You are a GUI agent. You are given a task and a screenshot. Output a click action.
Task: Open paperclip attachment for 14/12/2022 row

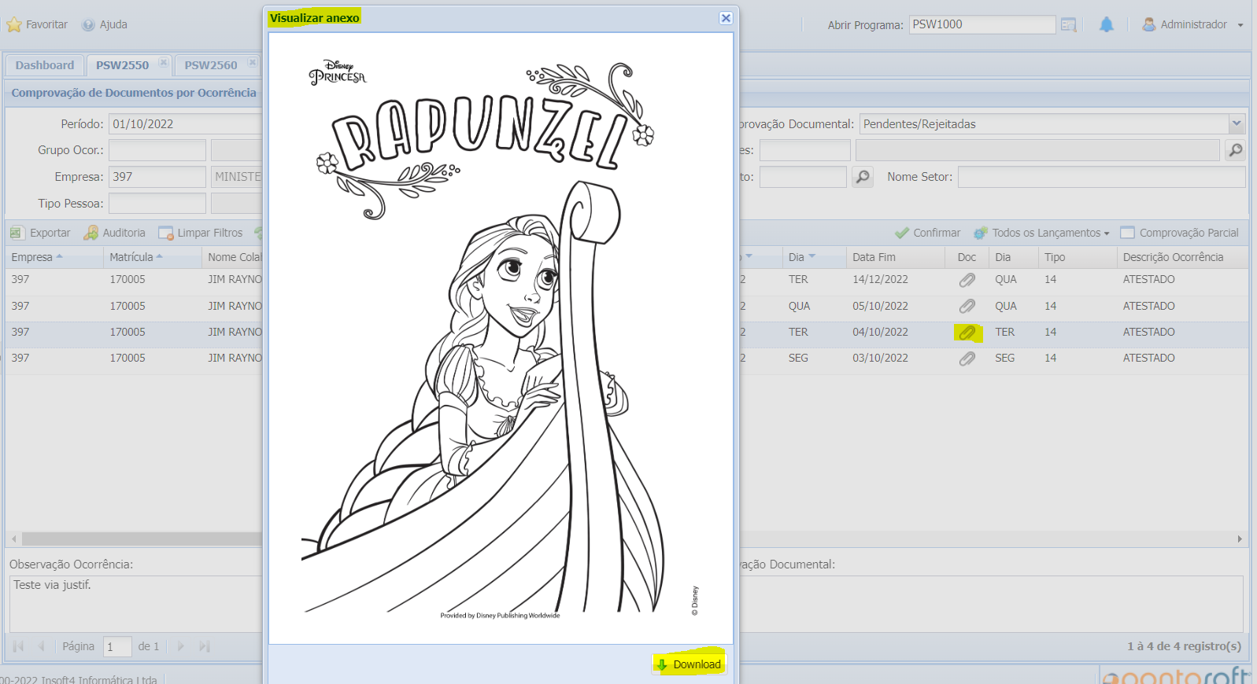[967, 280]
